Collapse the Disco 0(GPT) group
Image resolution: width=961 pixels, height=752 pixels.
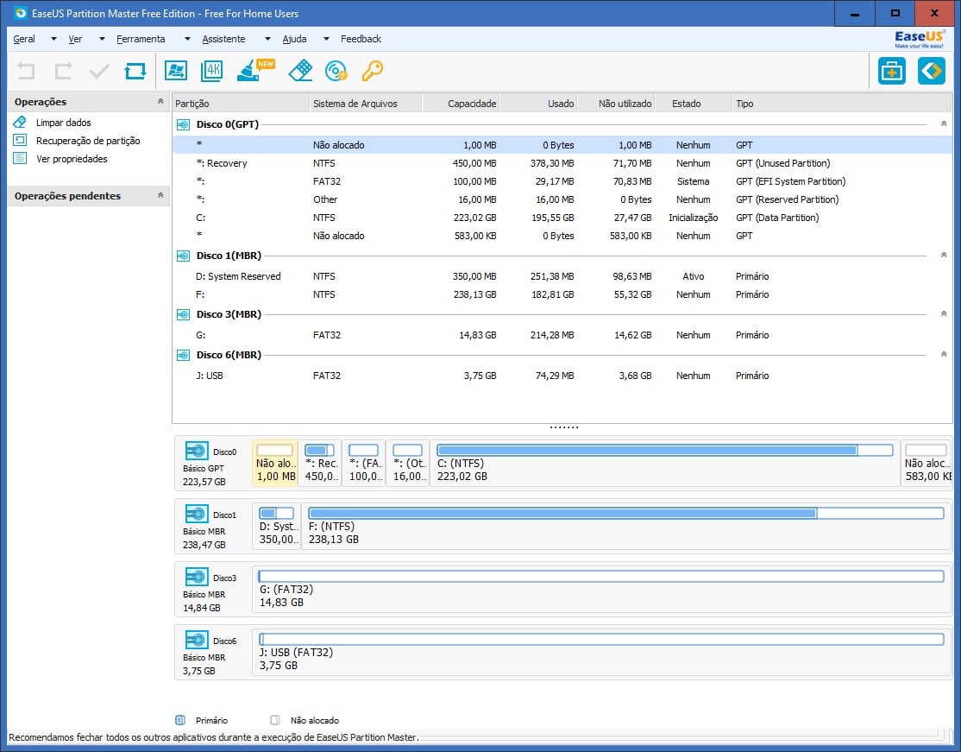tap(944, 124)
